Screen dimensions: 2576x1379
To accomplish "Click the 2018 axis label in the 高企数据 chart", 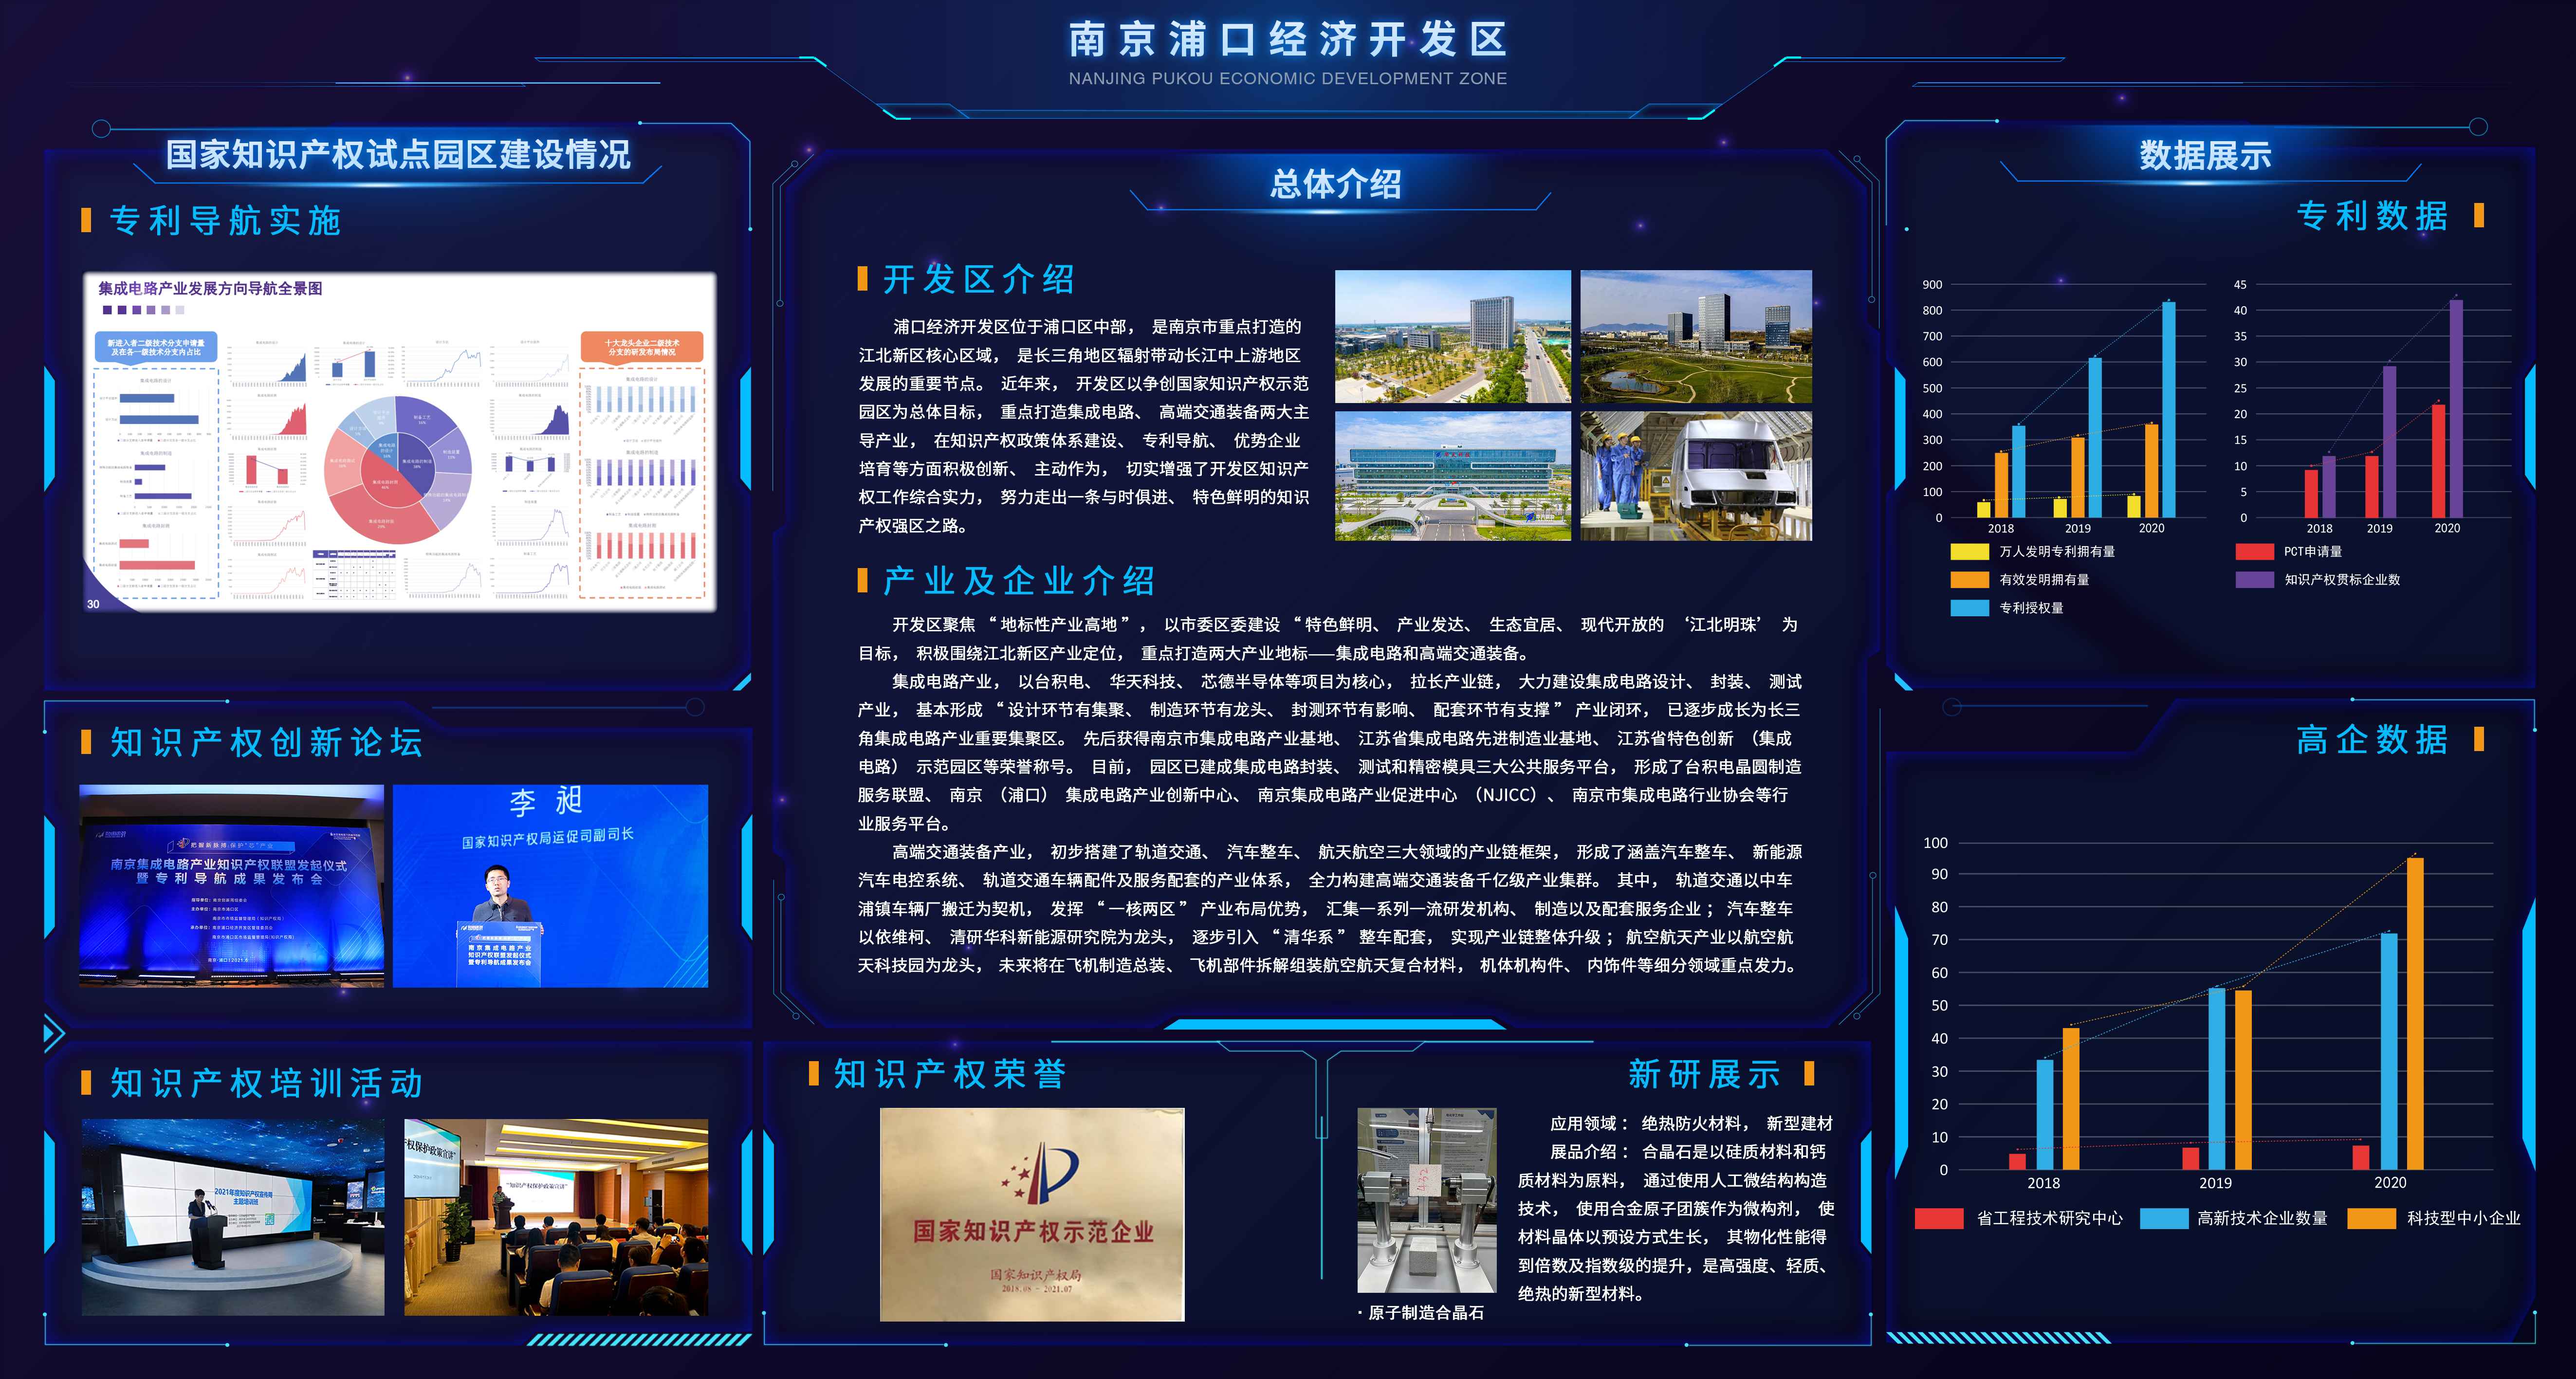I will [2043, 1182].
